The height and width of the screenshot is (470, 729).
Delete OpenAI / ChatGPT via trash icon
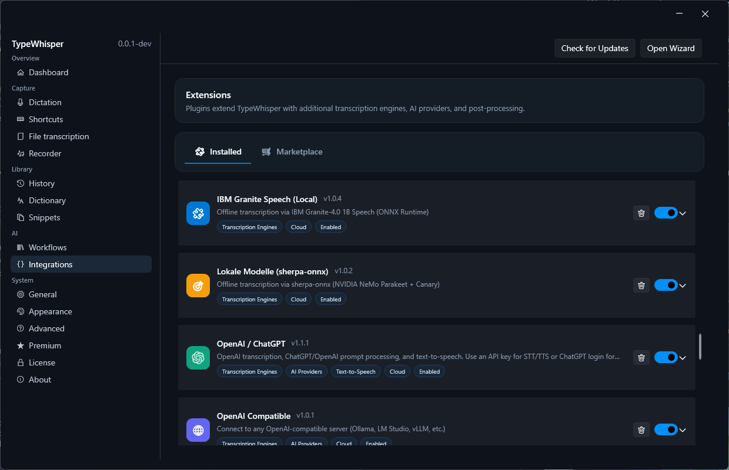[641, 357]
